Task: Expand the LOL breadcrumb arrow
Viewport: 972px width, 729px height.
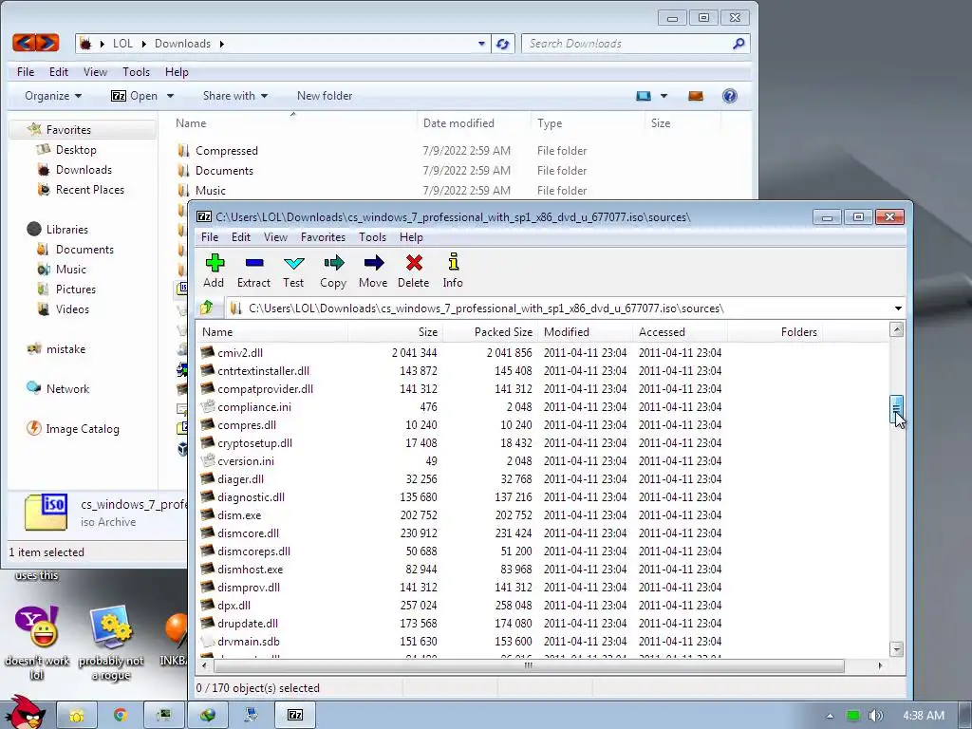Action: [x=144, y=44]
